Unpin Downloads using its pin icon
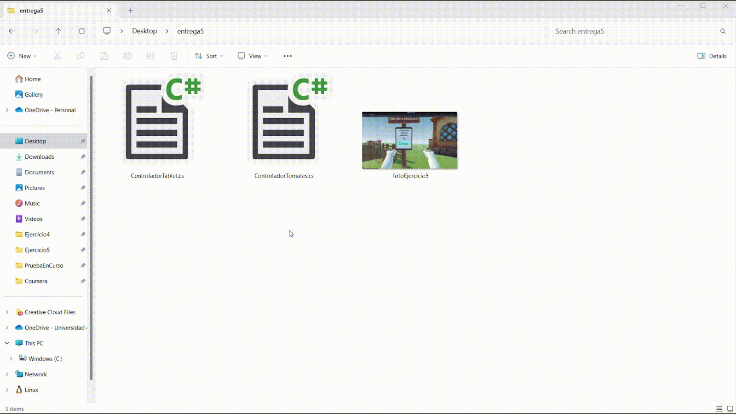Image resolution: width=736 pixels, height=414 pixels. 83,157
